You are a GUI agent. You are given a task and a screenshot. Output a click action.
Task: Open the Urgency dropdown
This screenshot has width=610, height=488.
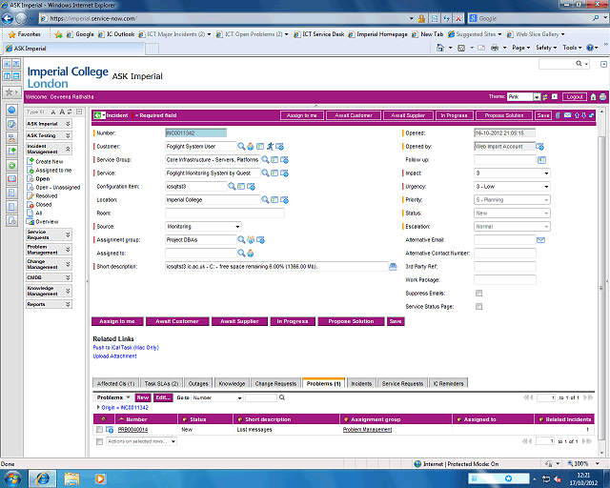click(x=512, y=187)
